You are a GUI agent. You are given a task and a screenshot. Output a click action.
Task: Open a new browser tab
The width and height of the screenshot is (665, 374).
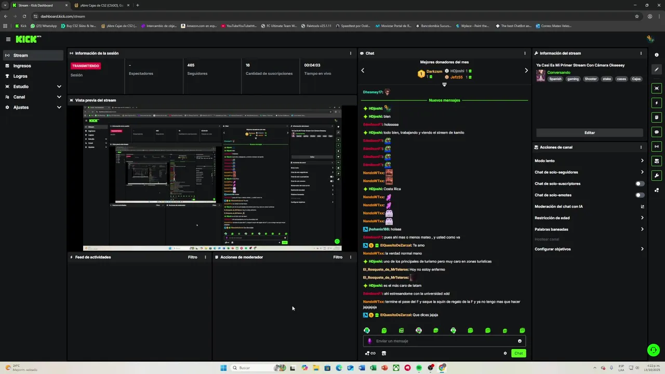click(x=137, y=5)
